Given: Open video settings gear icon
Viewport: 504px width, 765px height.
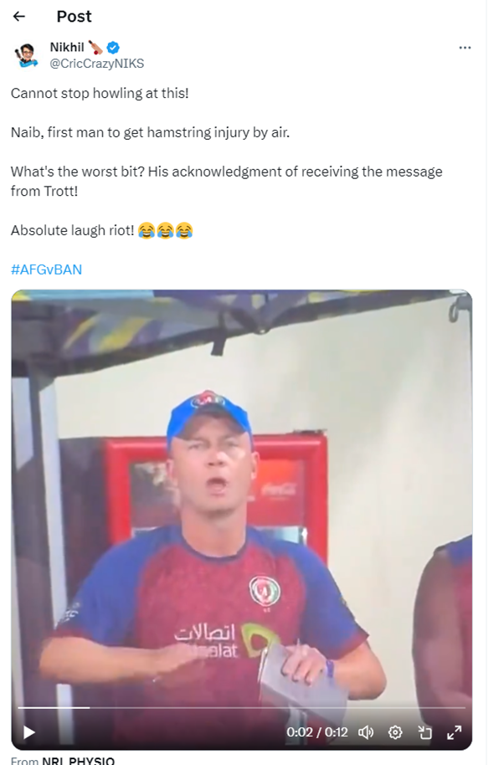Looking at the screenshot, I should [395, 732].
